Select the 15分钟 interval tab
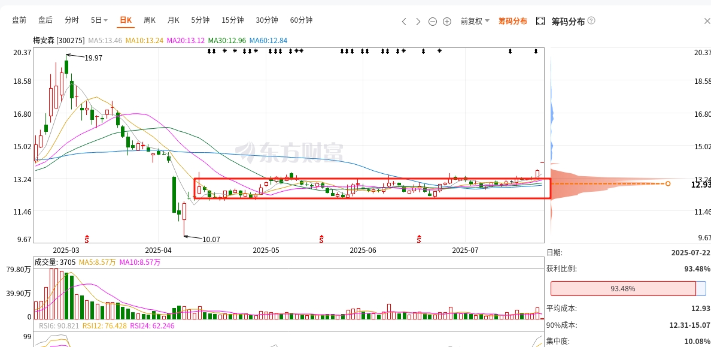 click(233, 20)
